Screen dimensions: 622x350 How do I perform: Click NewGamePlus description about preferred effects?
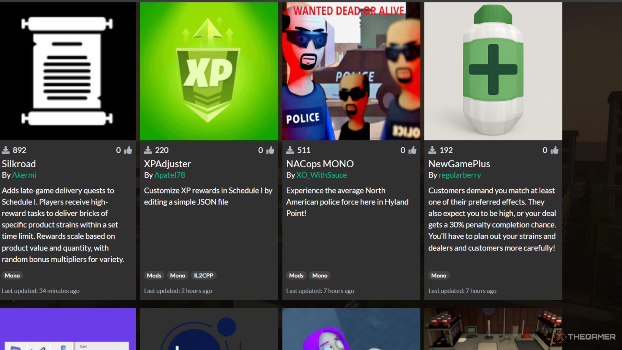(x=492, y=219)
